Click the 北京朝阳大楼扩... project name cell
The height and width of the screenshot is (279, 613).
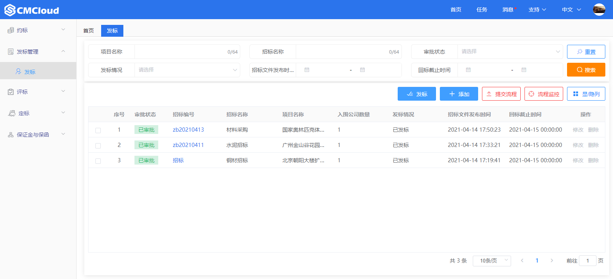303,160
